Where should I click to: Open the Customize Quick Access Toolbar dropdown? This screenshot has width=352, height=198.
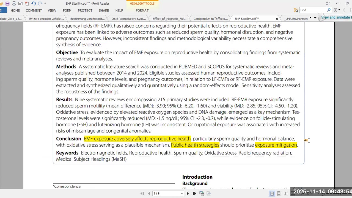[x=45, y=4]
